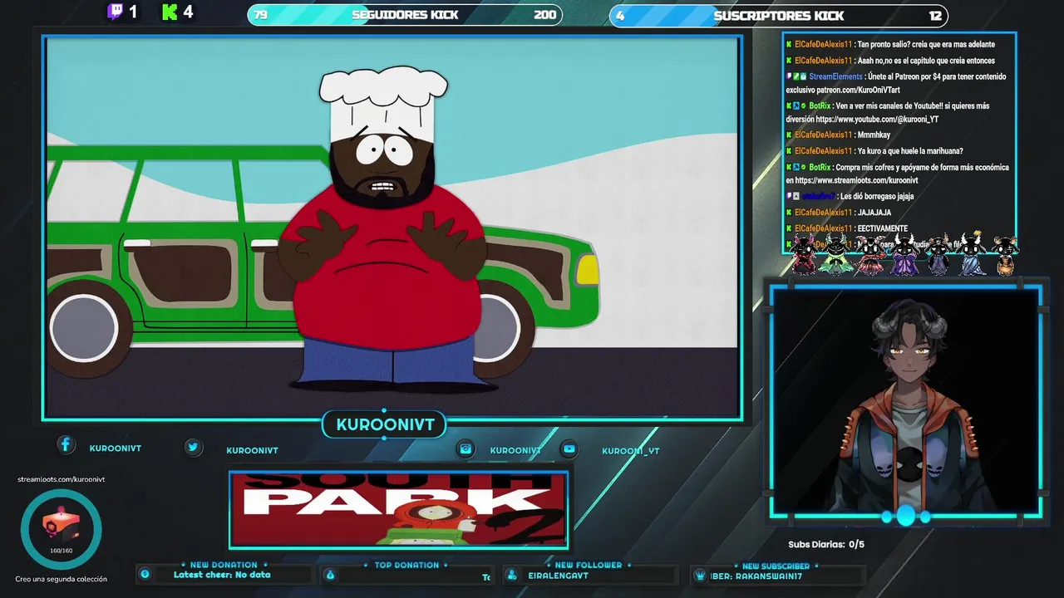Click the chat message 'Mmmhkay'
Image resolution: width=1064 pixels, height=598 pixels.
pos(874,135)
